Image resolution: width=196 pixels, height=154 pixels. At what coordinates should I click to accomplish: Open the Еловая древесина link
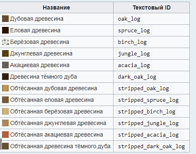(x=35, y=31)
